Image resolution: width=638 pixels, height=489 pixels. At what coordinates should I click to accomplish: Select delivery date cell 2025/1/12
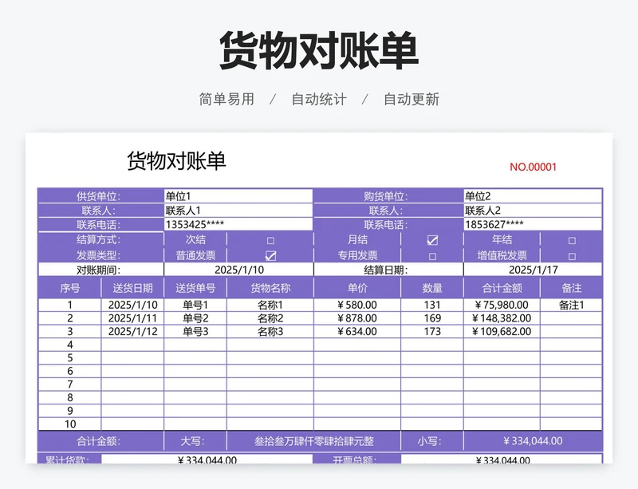pyautogui.click(x=132, y=331)
